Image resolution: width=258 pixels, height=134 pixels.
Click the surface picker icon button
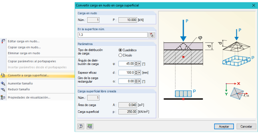click(151, 35)
